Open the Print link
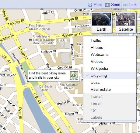Viewport: 140px width, 133px height. point(98,5)
